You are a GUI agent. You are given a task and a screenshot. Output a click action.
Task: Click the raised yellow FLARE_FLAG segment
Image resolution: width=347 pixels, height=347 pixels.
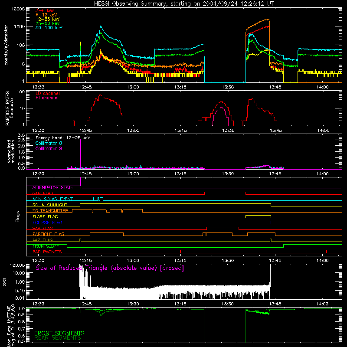[x=258, y=215]
